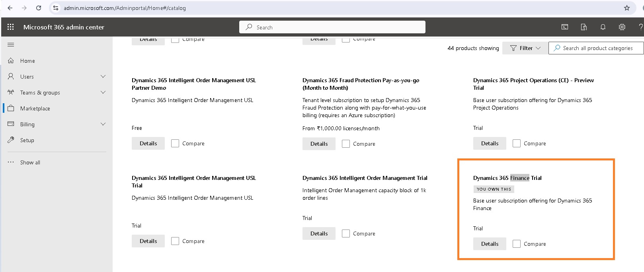The height and width of the screenshot is (272, 644).
Task: Go to Marketplace in the sidebar
Action: click(x=35, y=108)
